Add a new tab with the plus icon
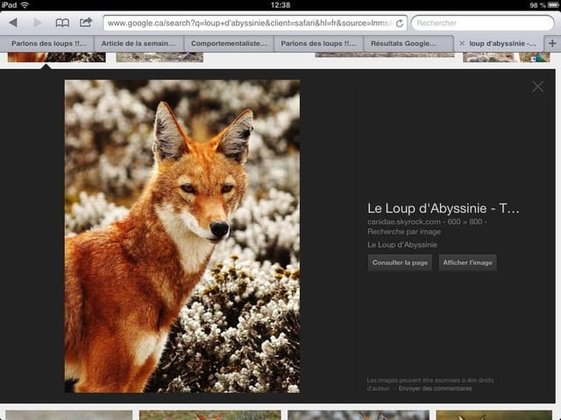 pyautogui.click(x=551, y=42)
